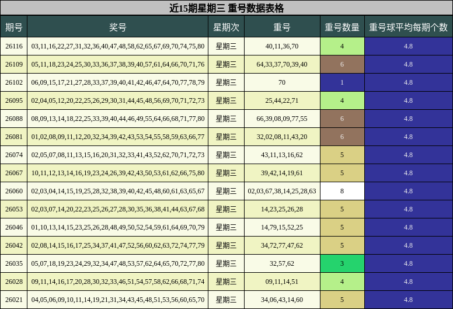This screenshot has height=309, width=453.
Task: Click the single repeat number 70 in row 26102
Action: point(282,82)
